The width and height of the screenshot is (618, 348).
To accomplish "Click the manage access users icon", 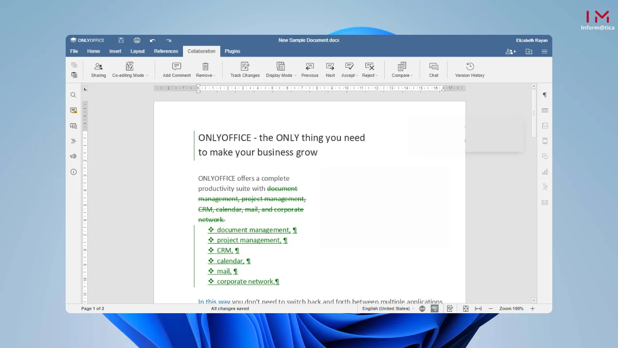I will [x=510, y=51].
